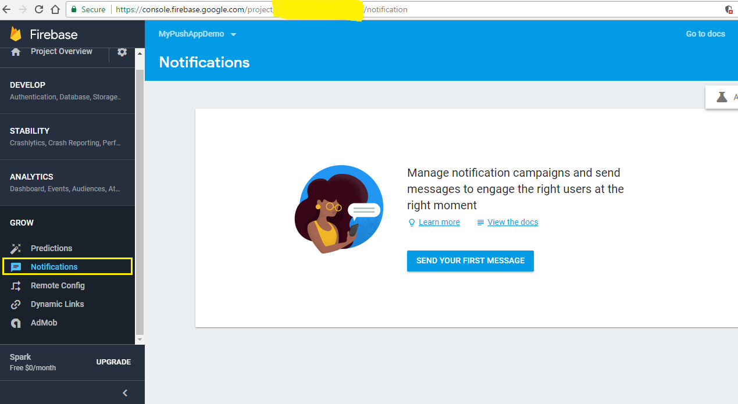Screen dimensions: 738x404
Task: Click 'Crashlytics, Crash Reporting' subtitle text
Action: tap(65, 143)
